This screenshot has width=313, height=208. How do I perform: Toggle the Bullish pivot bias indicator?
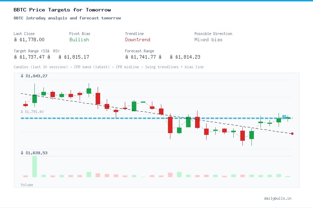(x=79, y=40)
